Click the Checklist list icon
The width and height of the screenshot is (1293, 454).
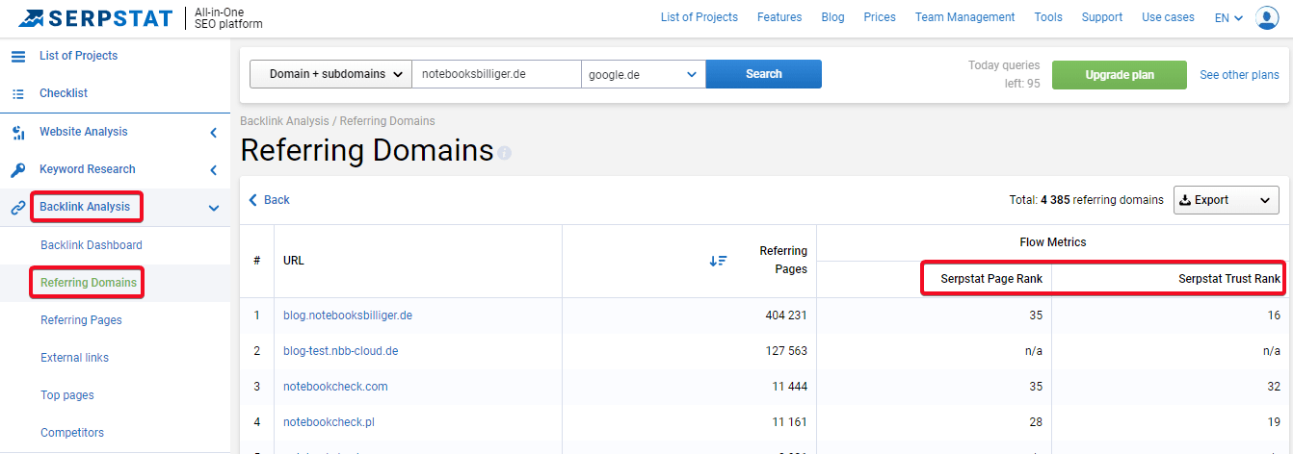pyautogui.click(x=17, y=93)
